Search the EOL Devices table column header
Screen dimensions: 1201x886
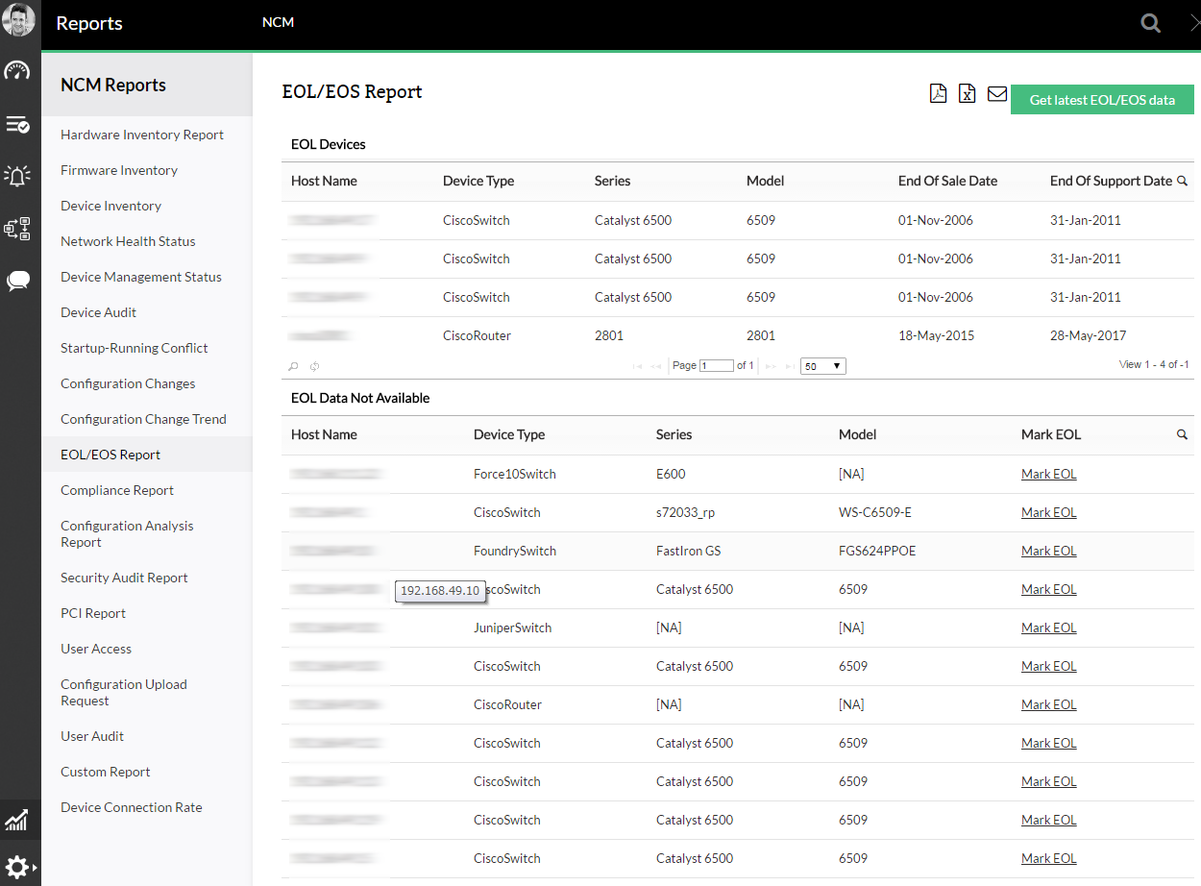pos(1182,181)
